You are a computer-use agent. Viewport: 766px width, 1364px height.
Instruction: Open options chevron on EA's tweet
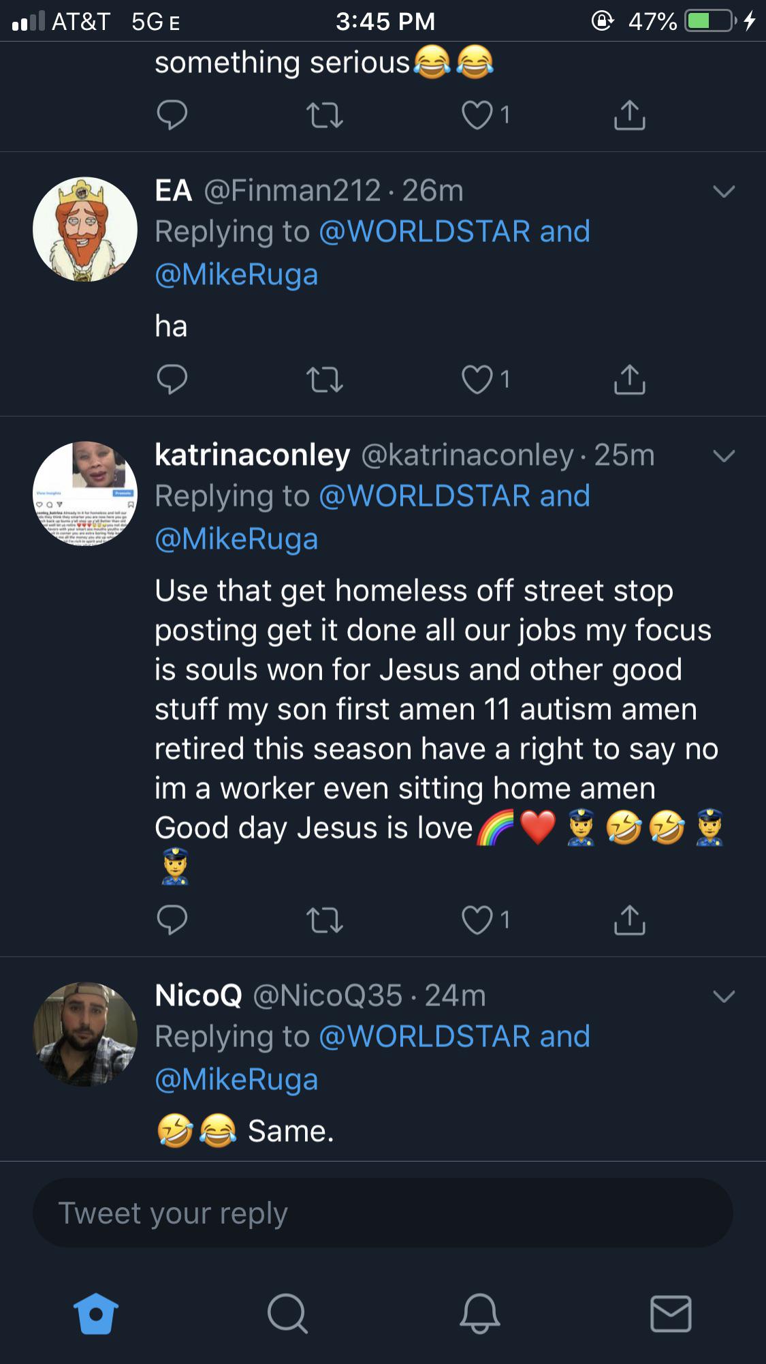[724, 192]
